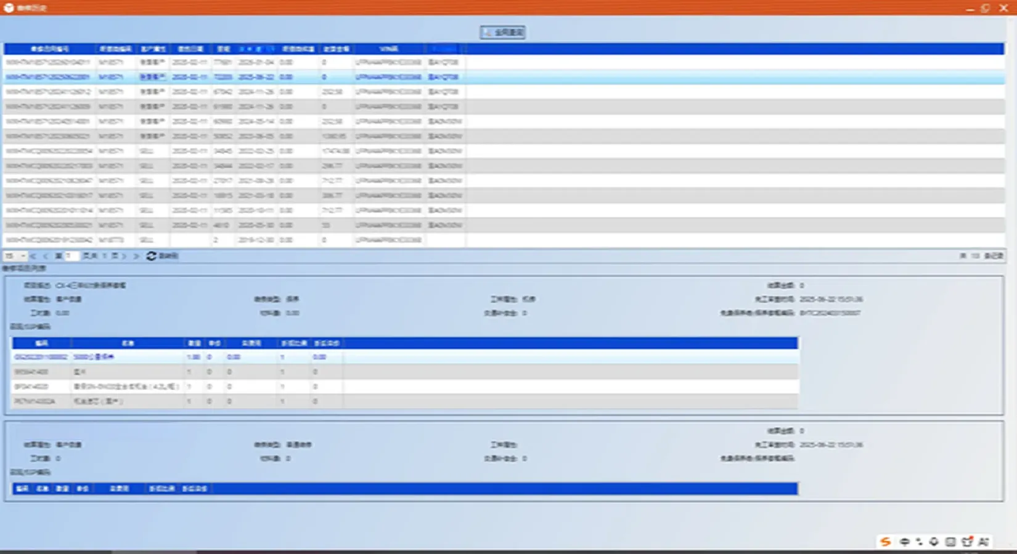Go to the first page of results
Screen dimensions: 1017x554
[x=33, y=255]
